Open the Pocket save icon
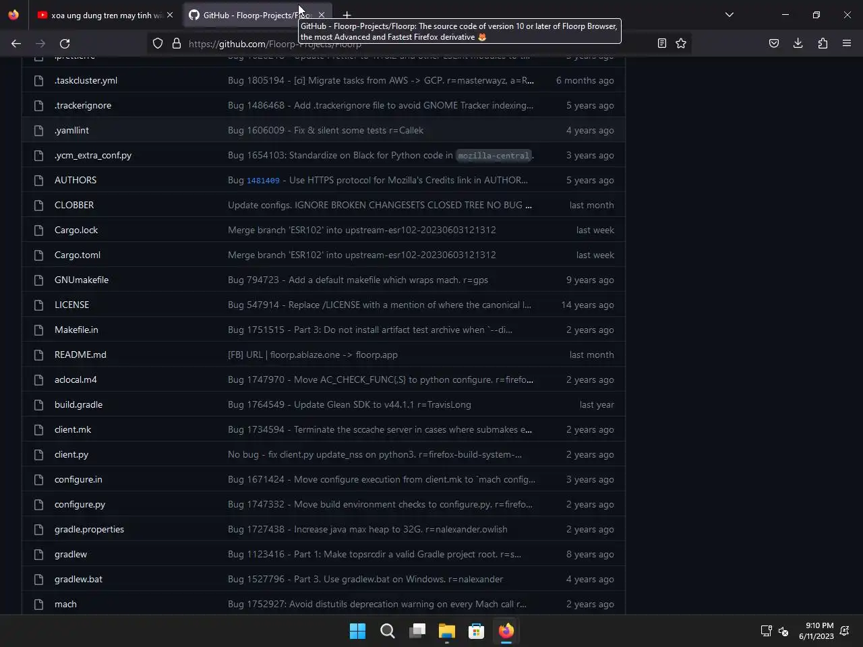 click(774, 43)
